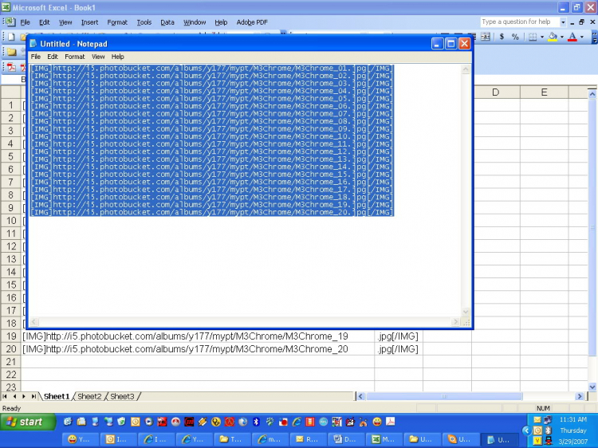Image resolution: width=598 pixels, height=448 pixels.
Task: Click cell with M3Chrome_20 URL in row 20
Action: pyautogui.click(x=198, y=349)
